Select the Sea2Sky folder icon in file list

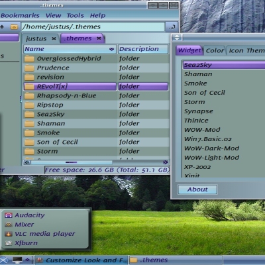pyautogui.click(x=29, y=115)
